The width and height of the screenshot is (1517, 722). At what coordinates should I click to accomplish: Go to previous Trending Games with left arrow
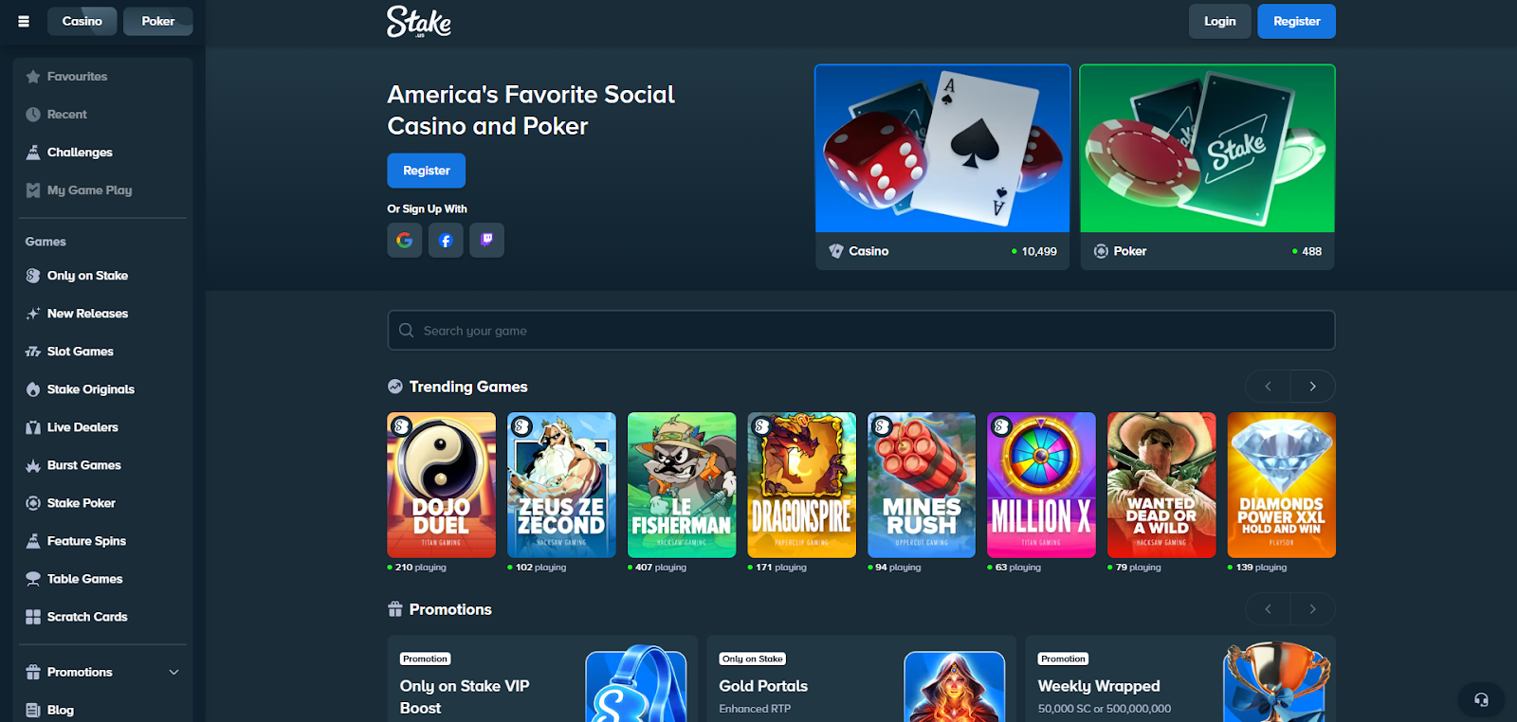(x=1268, y=387)
